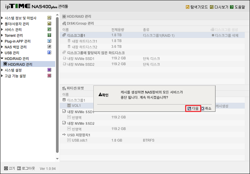Open 탐색기모드 from the top bar
The image size is (250, 174).
click(x=197, y=7)
